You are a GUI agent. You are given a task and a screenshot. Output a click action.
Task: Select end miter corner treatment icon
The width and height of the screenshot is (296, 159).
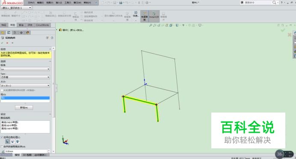pos(8,142)
